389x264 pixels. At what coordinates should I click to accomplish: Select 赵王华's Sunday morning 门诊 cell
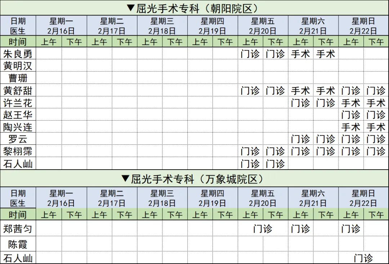(x=351, y=115)
